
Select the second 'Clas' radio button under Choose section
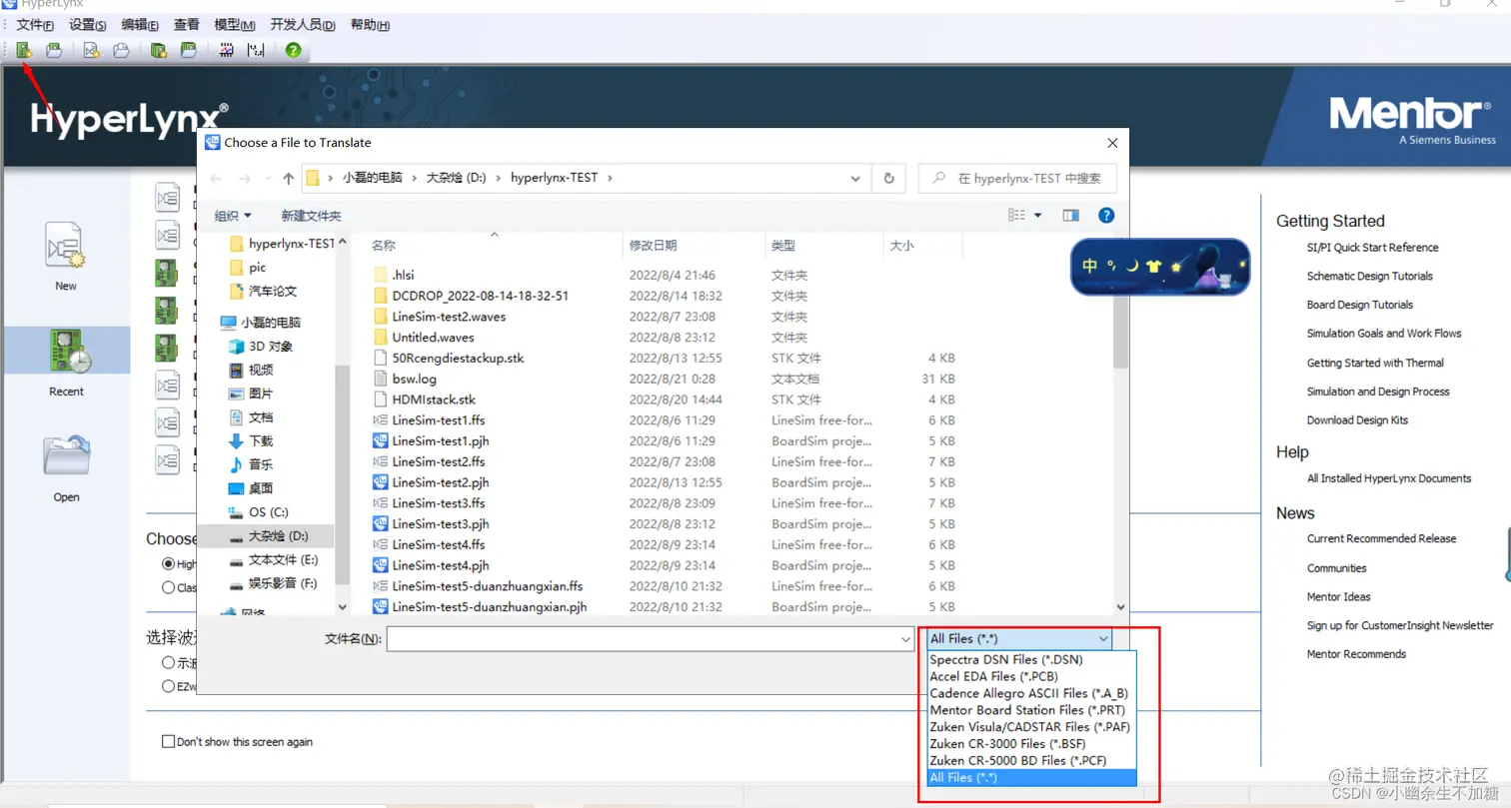pyautogui.click(x=168, y=587)
